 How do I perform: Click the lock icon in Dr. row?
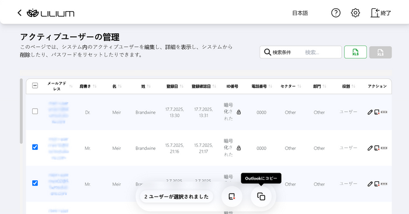point(238,112)
